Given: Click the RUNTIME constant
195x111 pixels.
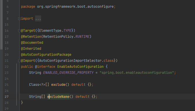Looking at the screenshot, I should tap(82, 37).
